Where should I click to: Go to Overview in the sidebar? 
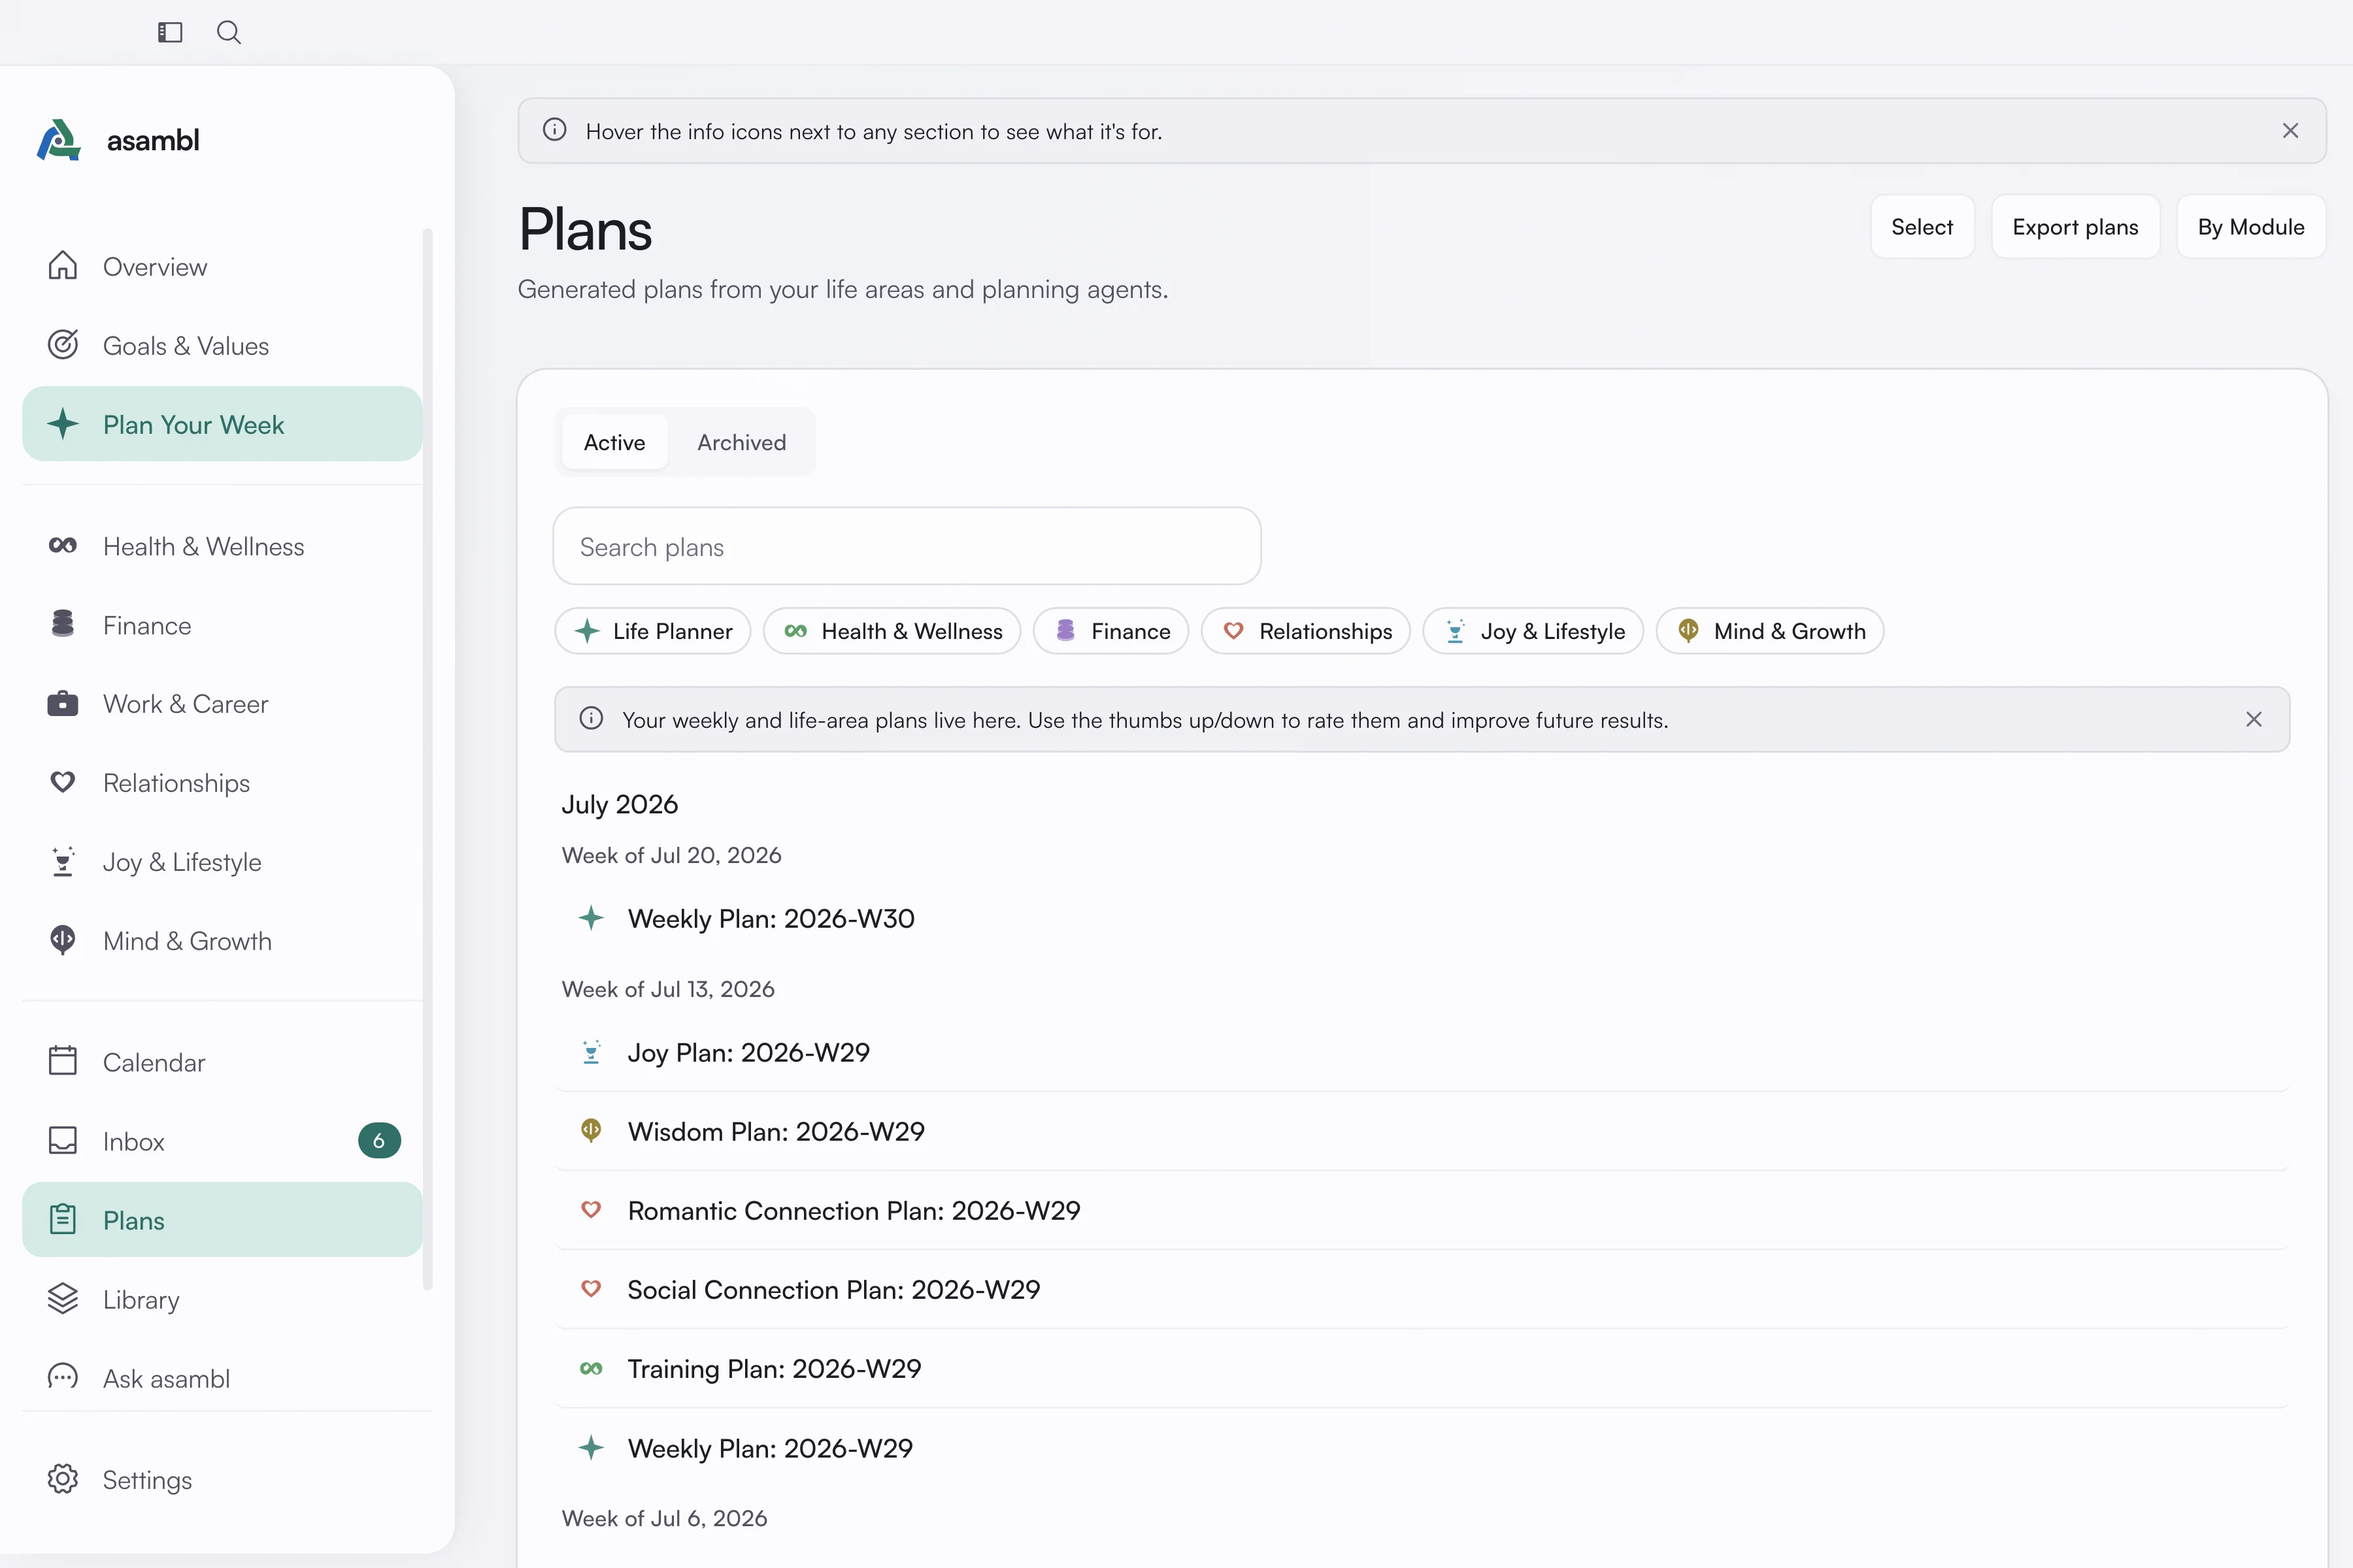222,266
